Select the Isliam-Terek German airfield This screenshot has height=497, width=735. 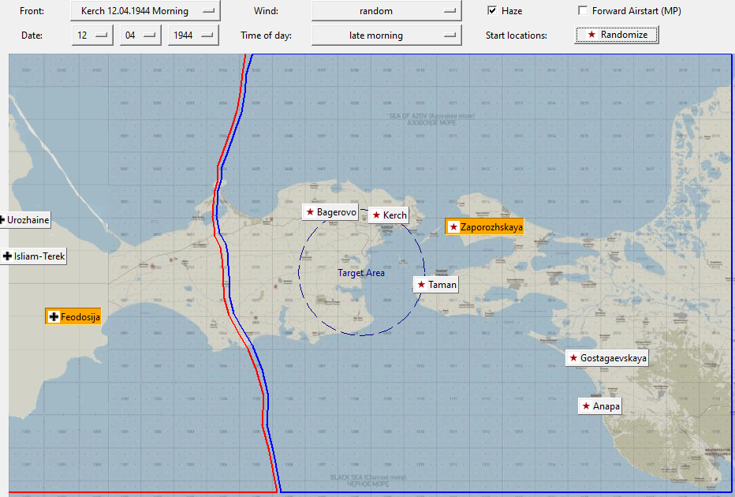pyautogui.click(x=33, y=256)
